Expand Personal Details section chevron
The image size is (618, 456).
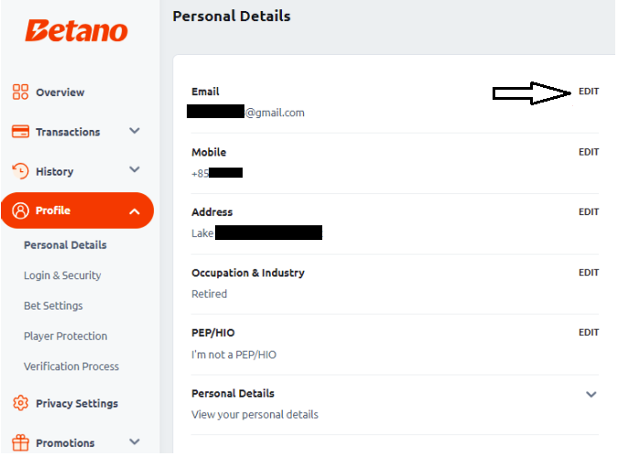591,395
